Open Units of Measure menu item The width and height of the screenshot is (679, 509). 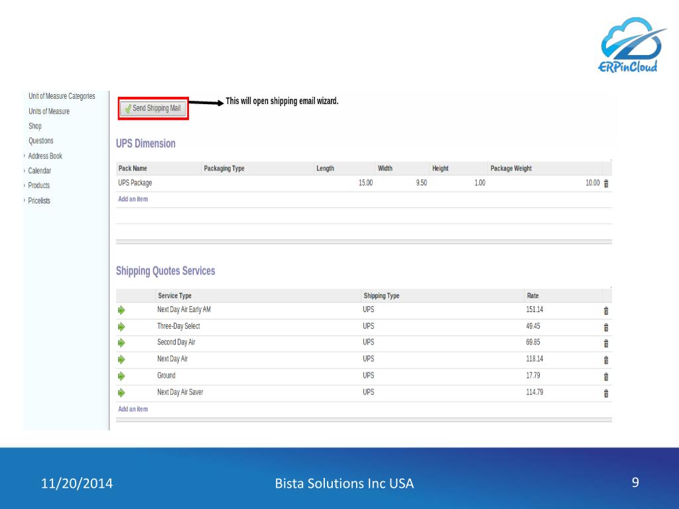pyautogui.click(x=49, y=111)
